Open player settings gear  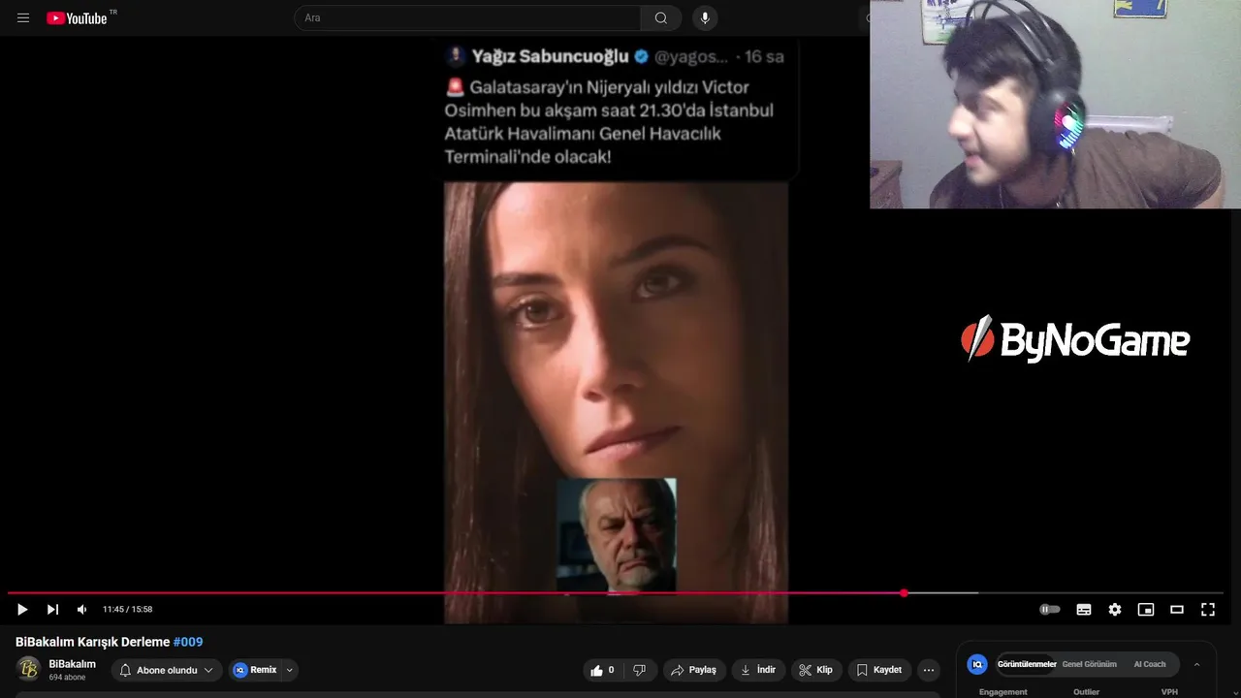pyautogui.click(x=1115, y=609)
